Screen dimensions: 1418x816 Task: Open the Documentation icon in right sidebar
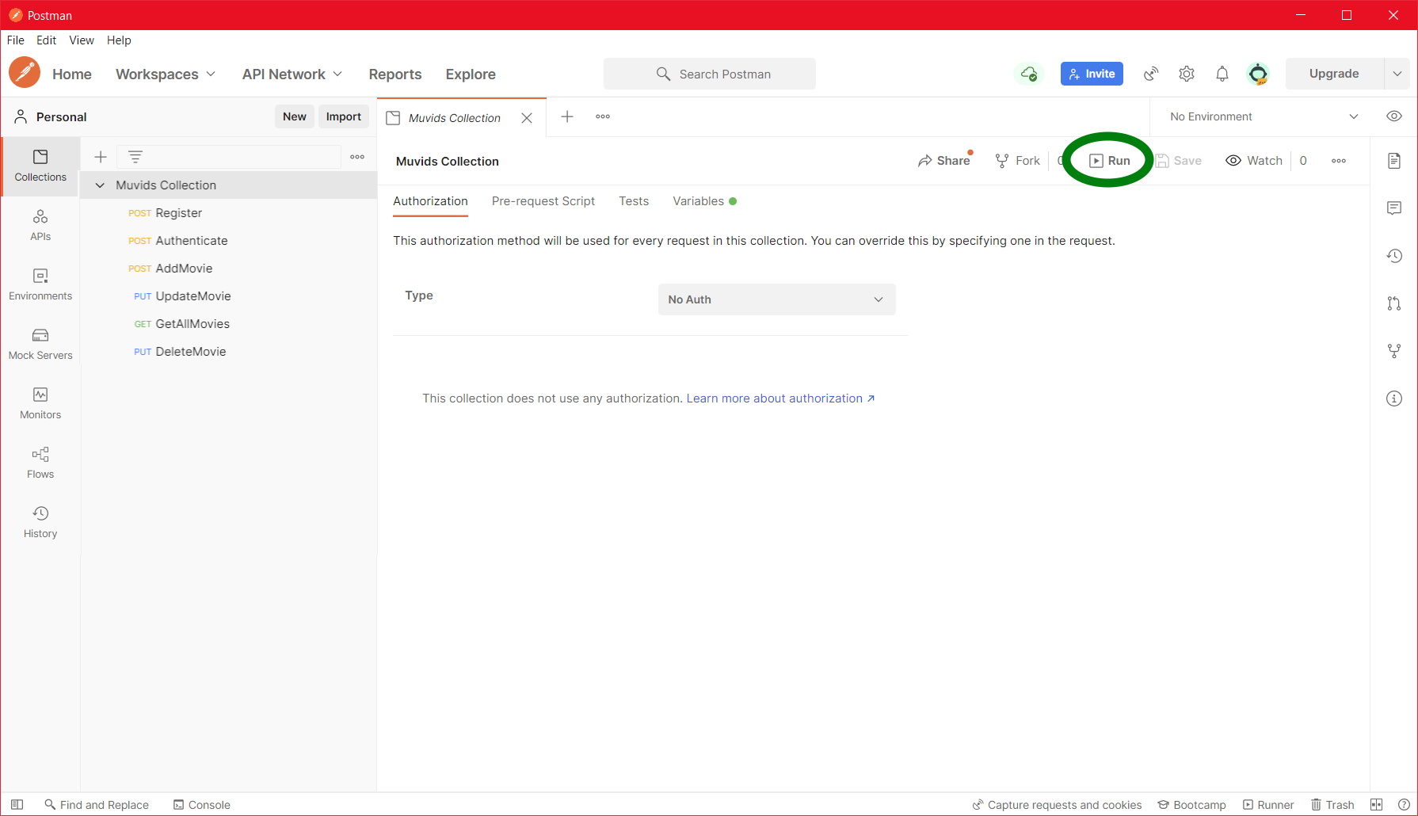tap(1394, 161)
